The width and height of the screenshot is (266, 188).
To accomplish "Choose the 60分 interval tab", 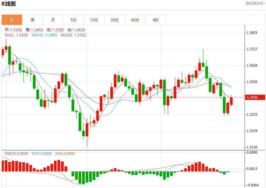I will point(135,20).
